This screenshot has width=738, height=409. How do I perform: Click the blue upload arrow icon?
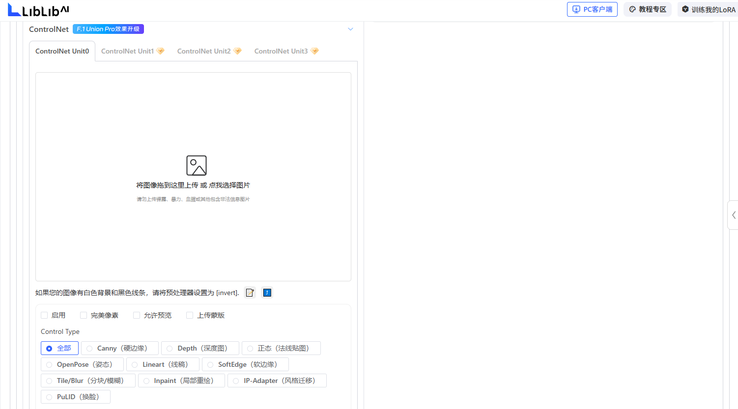point(267,293)
